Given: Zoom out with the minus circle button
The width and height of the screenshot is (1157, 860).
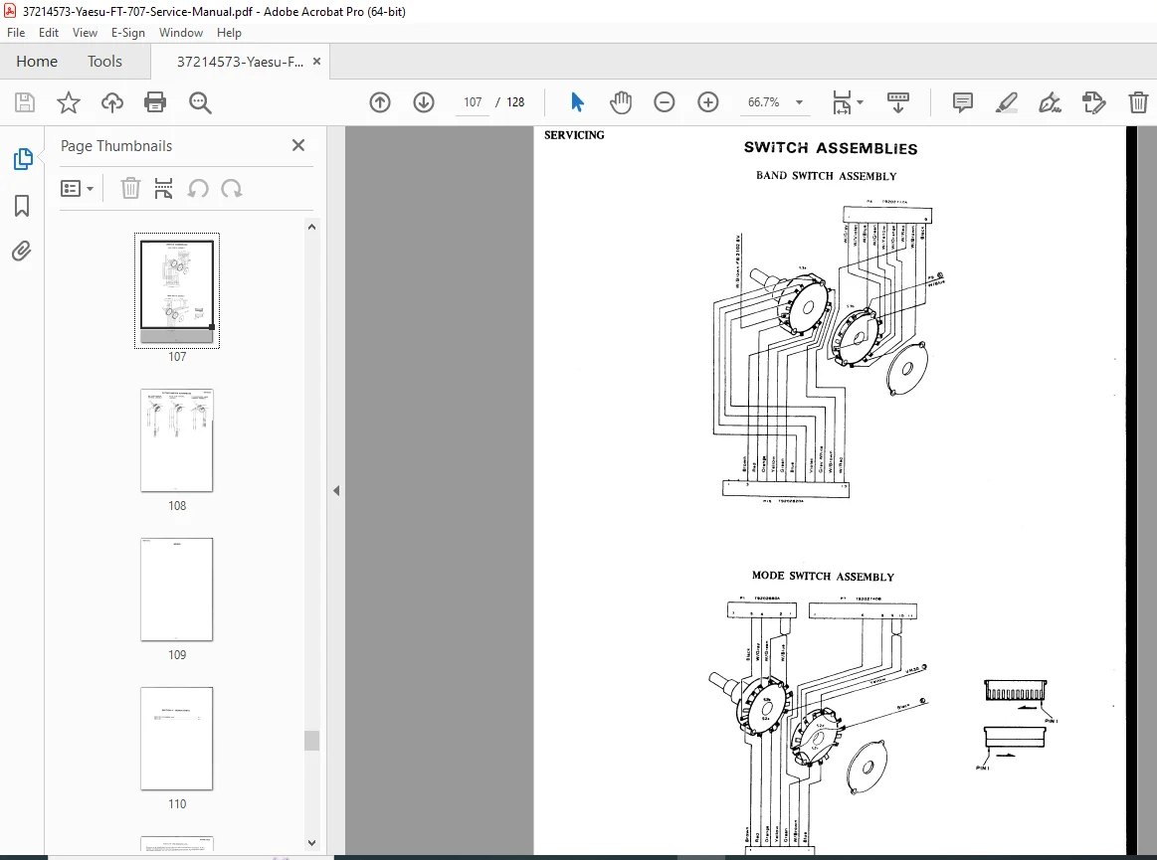Looking at the screenshot, I should pos(665,102).
